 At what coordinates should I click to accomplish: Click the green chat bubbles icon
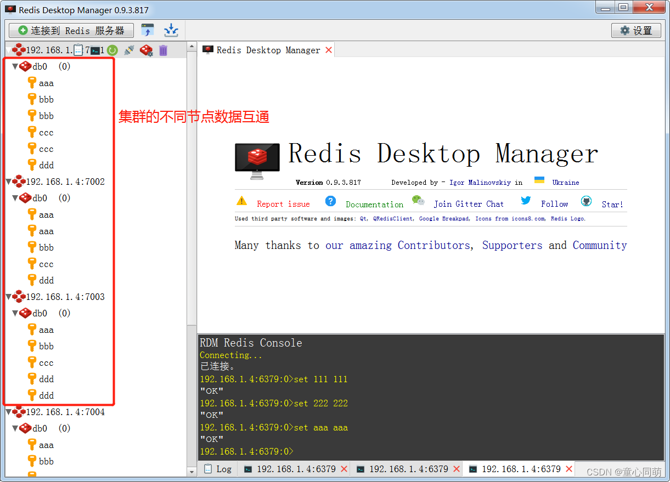418,201
